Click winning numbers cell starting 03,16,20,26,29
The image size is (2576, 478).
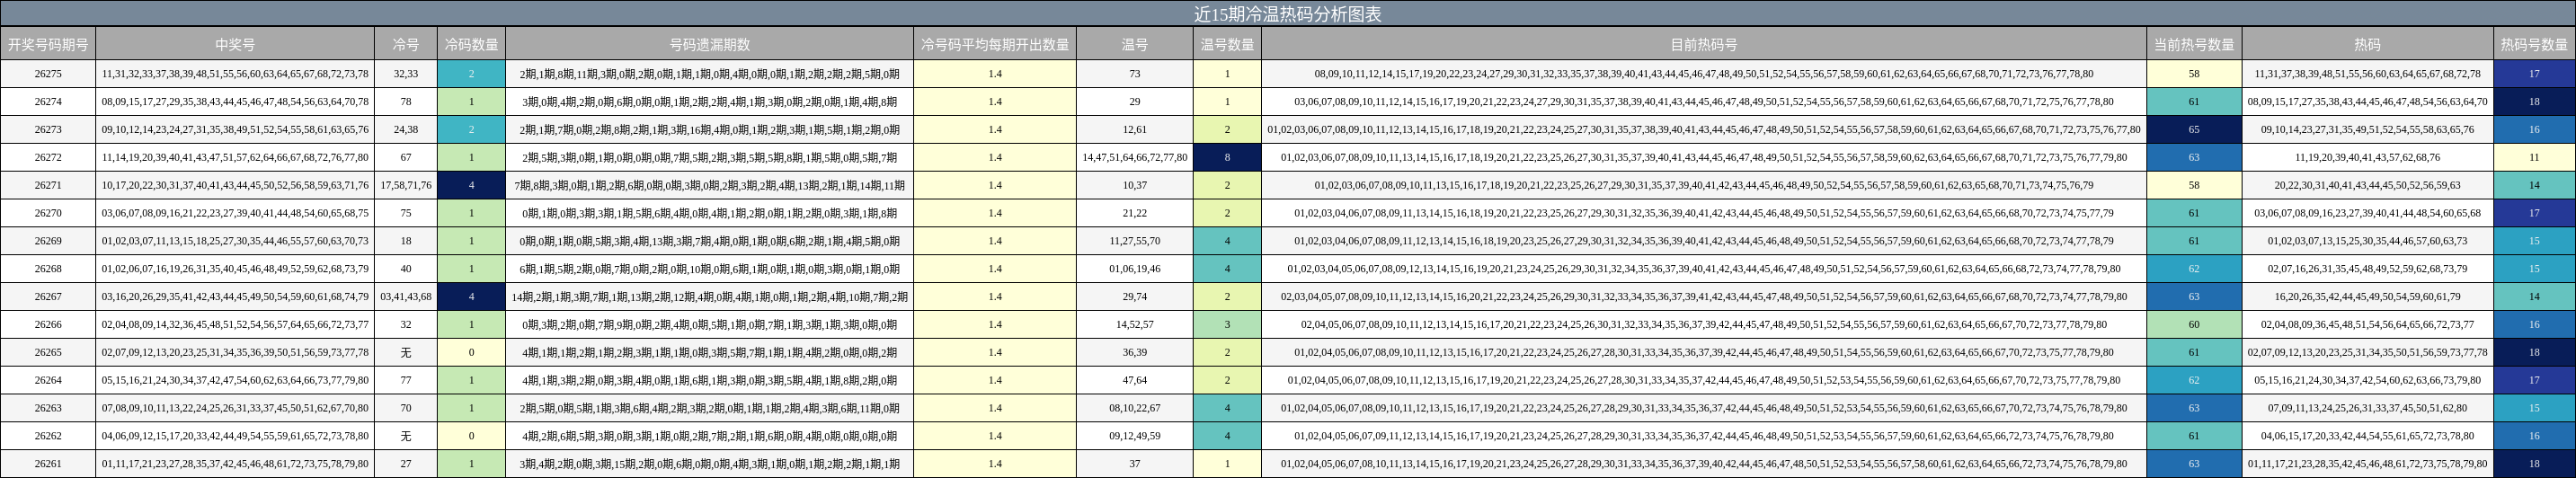[235, 297]
